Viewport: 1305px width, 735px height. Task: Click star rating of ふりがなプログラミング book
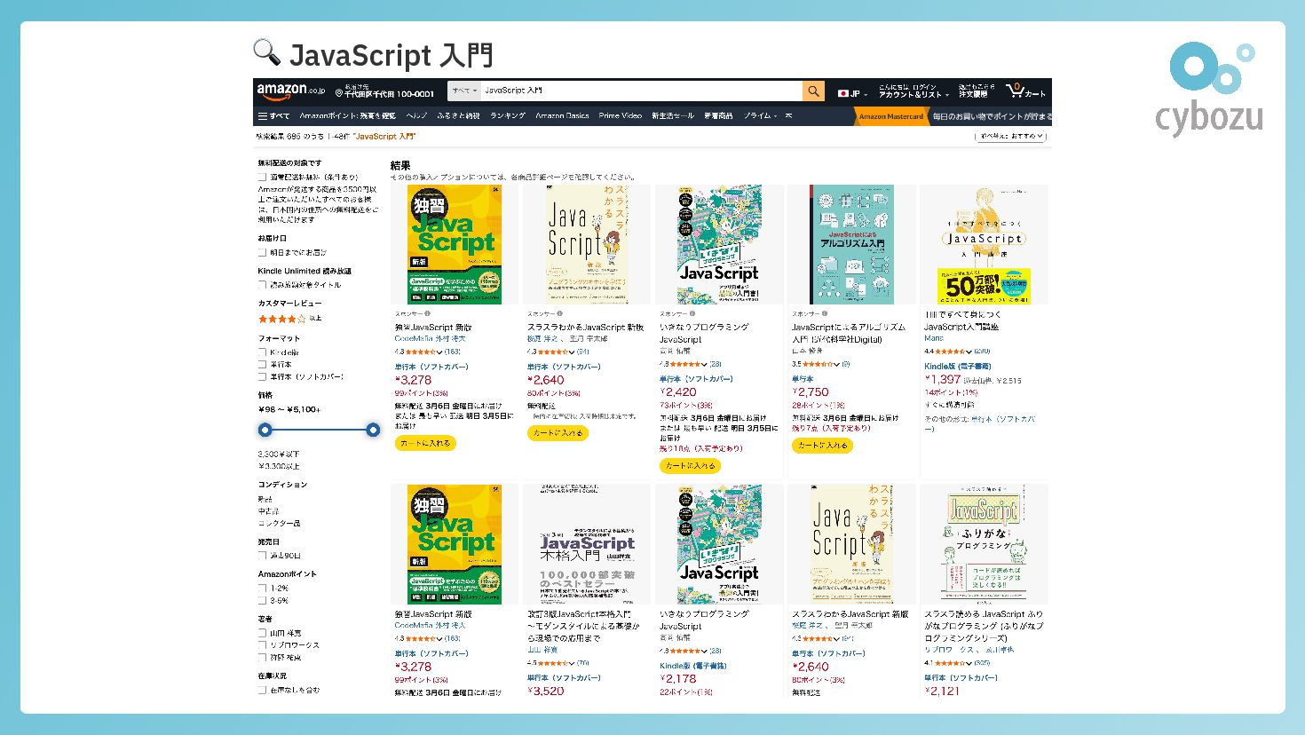950,663
